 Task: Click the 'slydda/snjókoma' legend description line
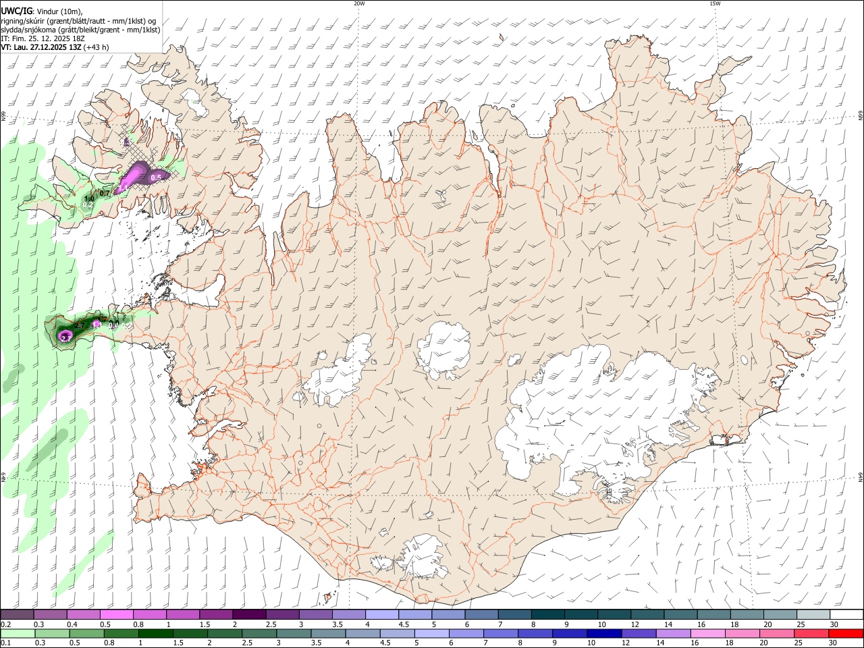click(80, 30)
